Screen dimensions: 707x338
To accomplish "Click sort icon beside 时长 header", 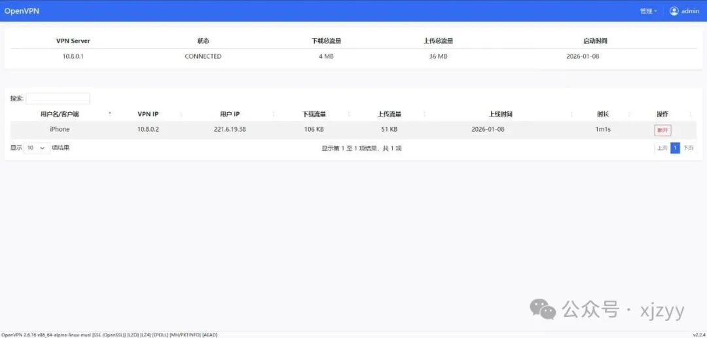I will 630,114.
